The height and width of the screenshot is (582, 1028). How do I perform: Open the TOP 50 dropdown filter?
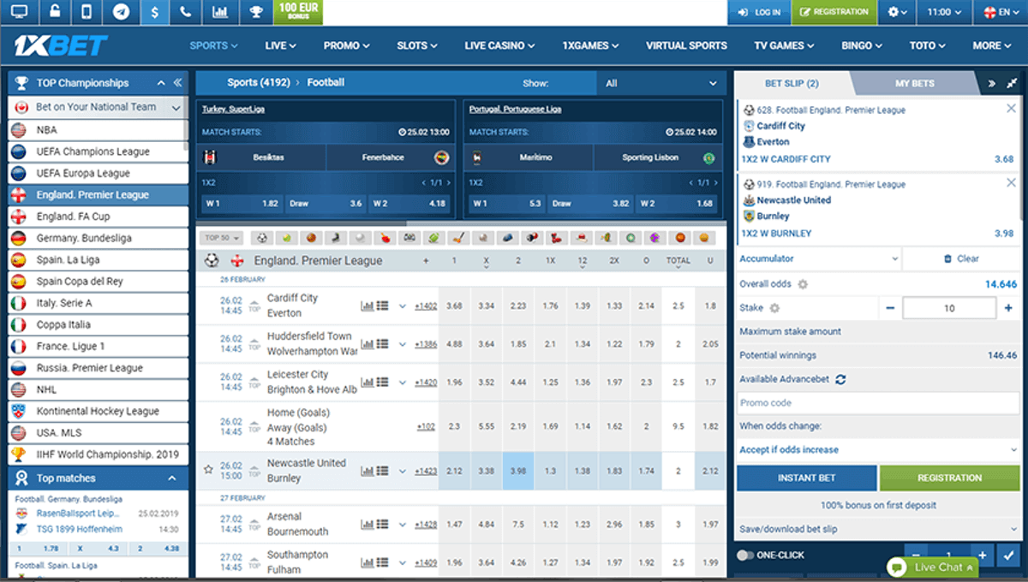pos(222,238)
